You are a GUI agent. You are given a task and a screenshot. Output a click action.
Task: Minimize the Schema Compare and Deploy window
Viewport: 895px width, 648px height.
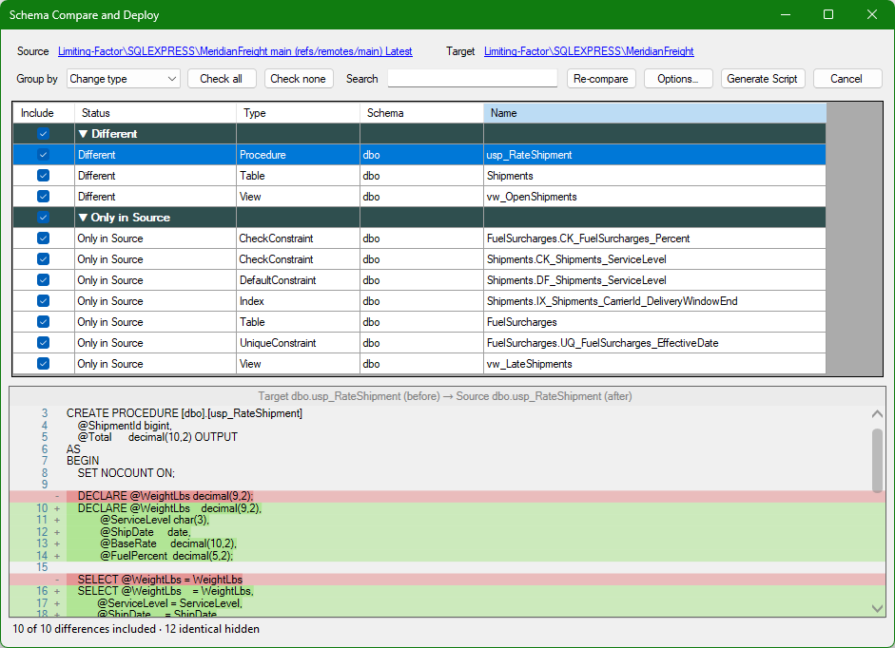click(786, 14)
